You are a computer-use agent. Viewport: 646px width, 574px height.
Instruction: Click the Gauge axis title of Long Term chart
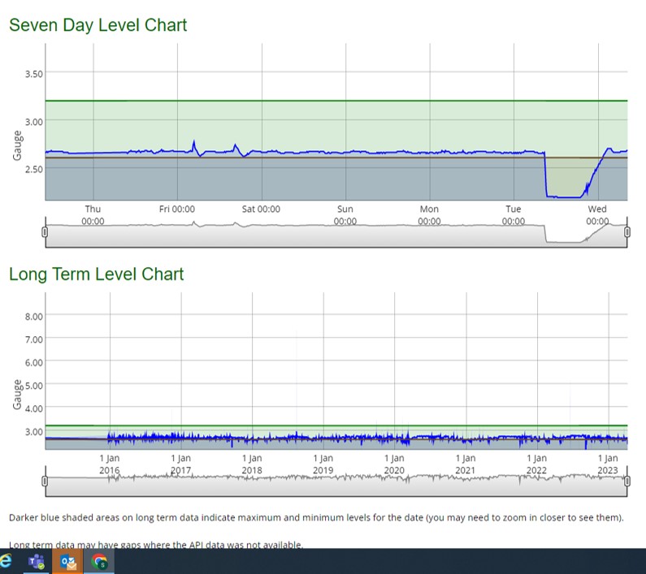coord(17,395)
